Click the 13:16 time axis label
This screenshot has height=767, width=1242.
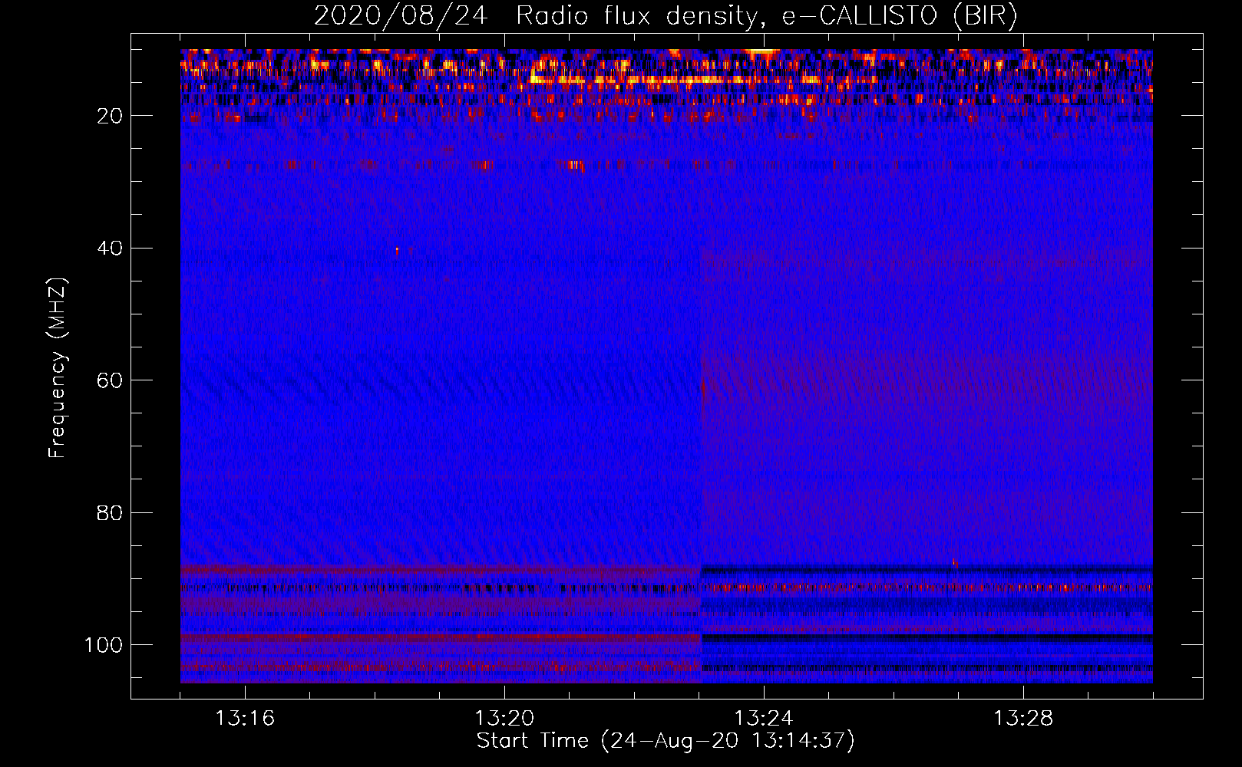245,719
